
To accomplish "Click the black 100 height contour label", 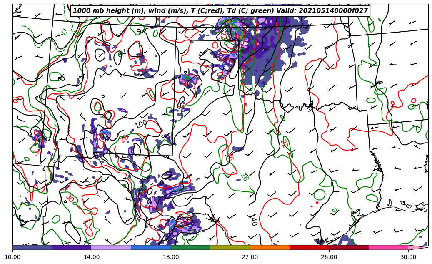I will 141,124.
